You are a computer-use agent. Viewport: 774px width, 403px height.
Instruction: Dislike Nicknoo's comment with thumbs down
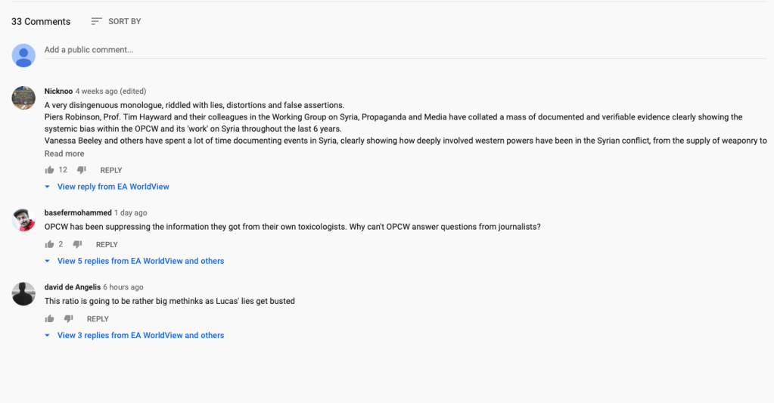tap(82, 170)
